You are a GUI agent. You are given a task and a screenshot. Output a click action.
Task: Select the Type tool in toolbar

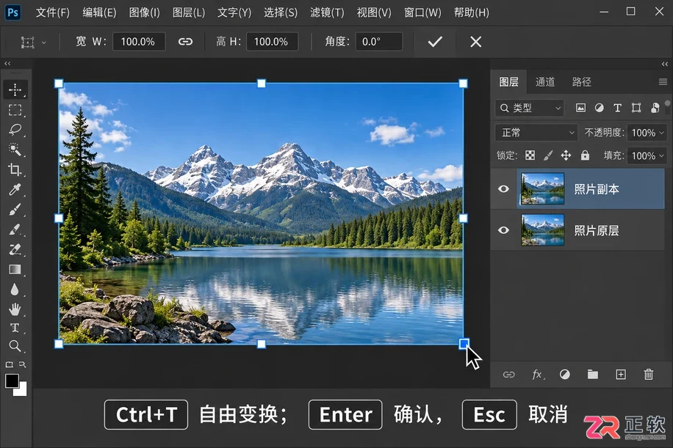15,328
